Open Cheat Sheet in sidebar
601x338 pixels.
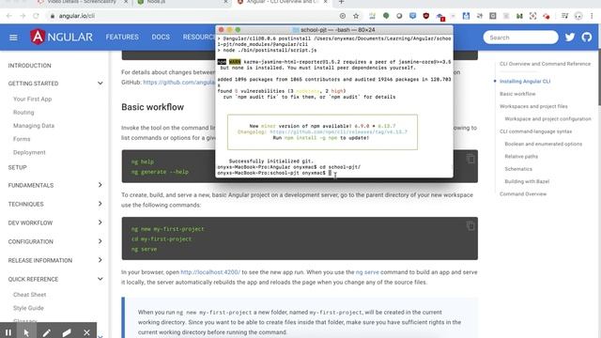click(29, 295)
